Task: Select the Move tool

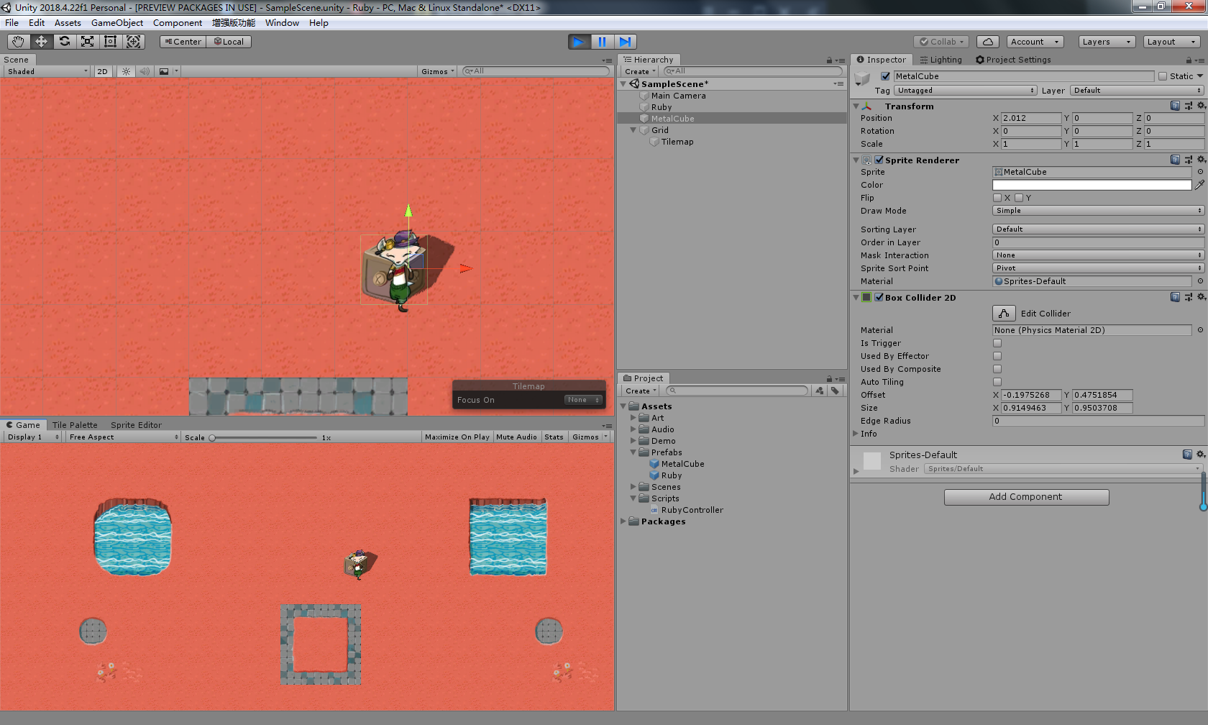Action: 41,42
